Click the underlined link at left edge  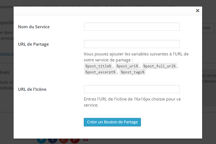point(7,54)
